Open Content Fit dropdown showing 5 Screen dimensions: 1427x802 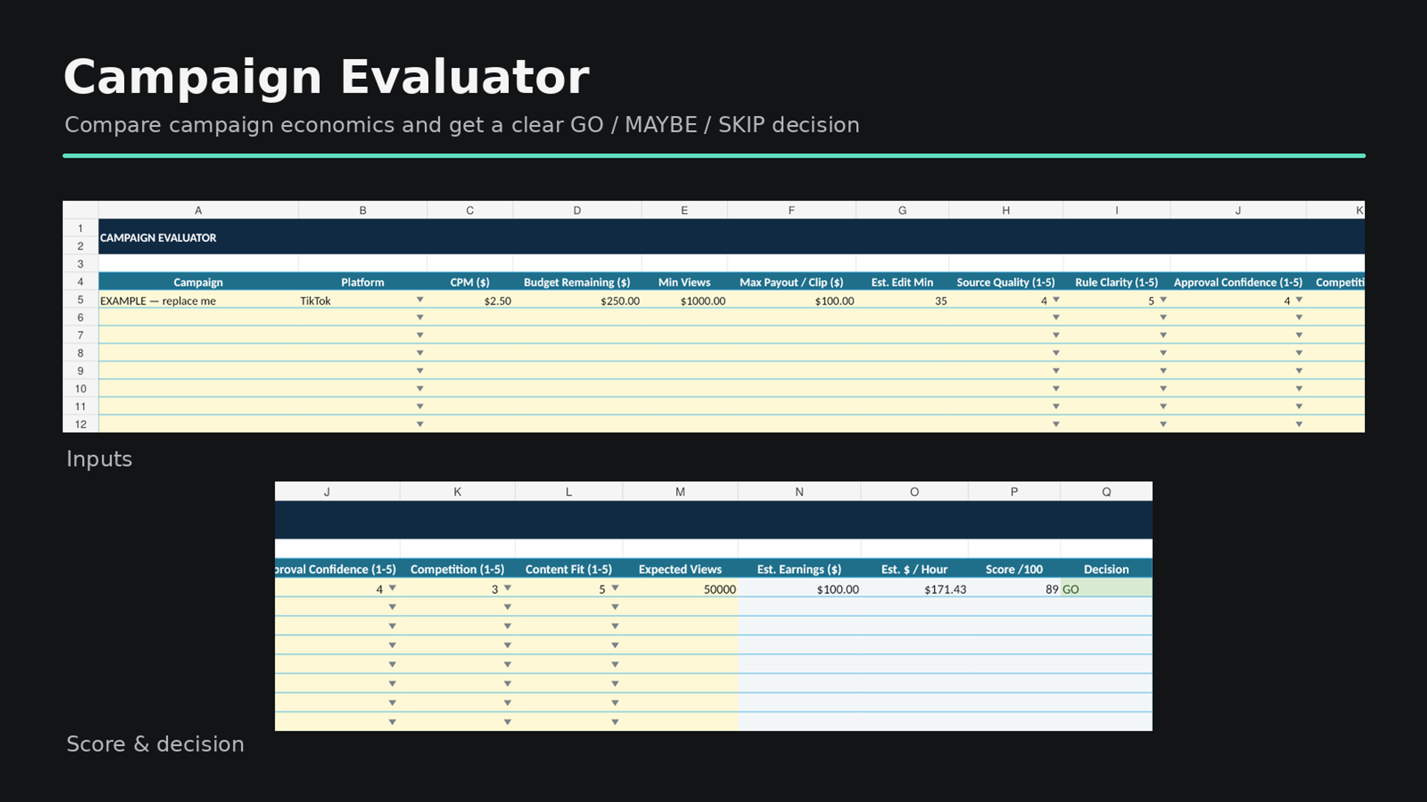pyautogui.click(x=615, y=588)
